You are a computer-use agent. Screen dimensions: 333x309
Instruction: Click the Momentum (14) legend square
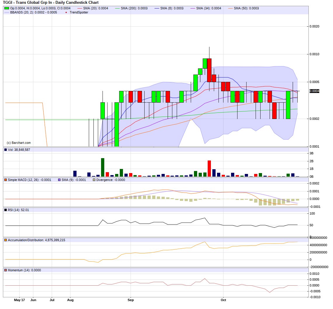(5, 270)
